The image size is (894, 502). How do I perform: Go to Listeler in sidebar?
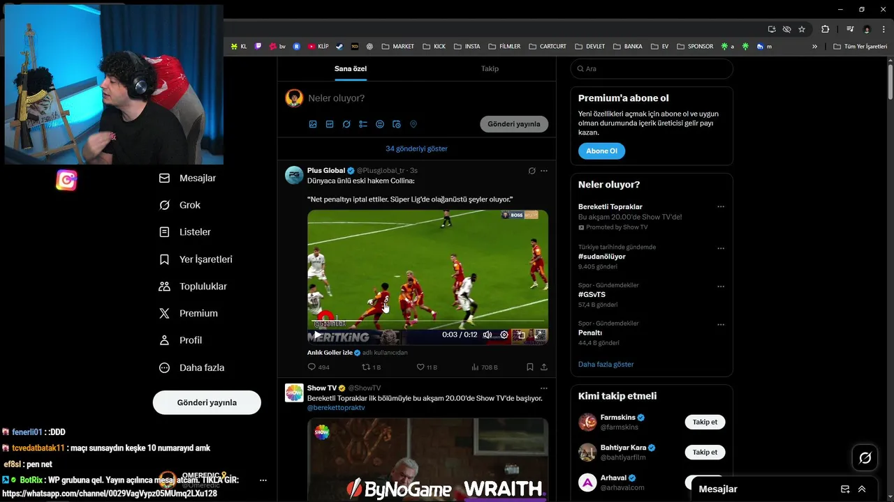185,232
